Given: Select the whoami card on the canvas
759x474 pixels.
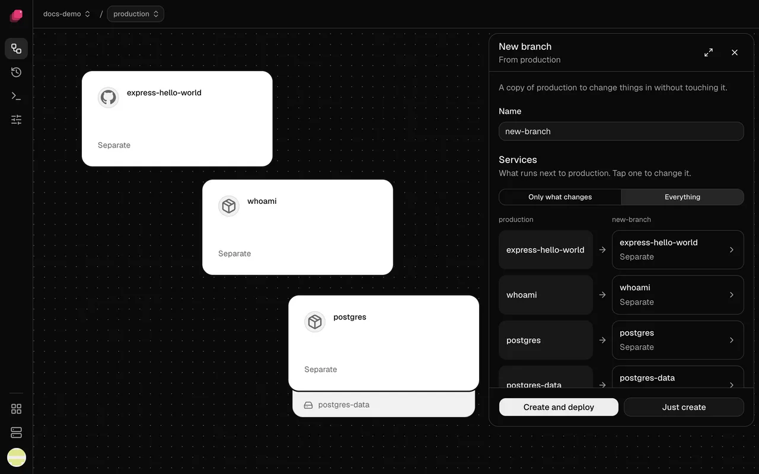Looking at the screenshot, I should tap(298, 227).
